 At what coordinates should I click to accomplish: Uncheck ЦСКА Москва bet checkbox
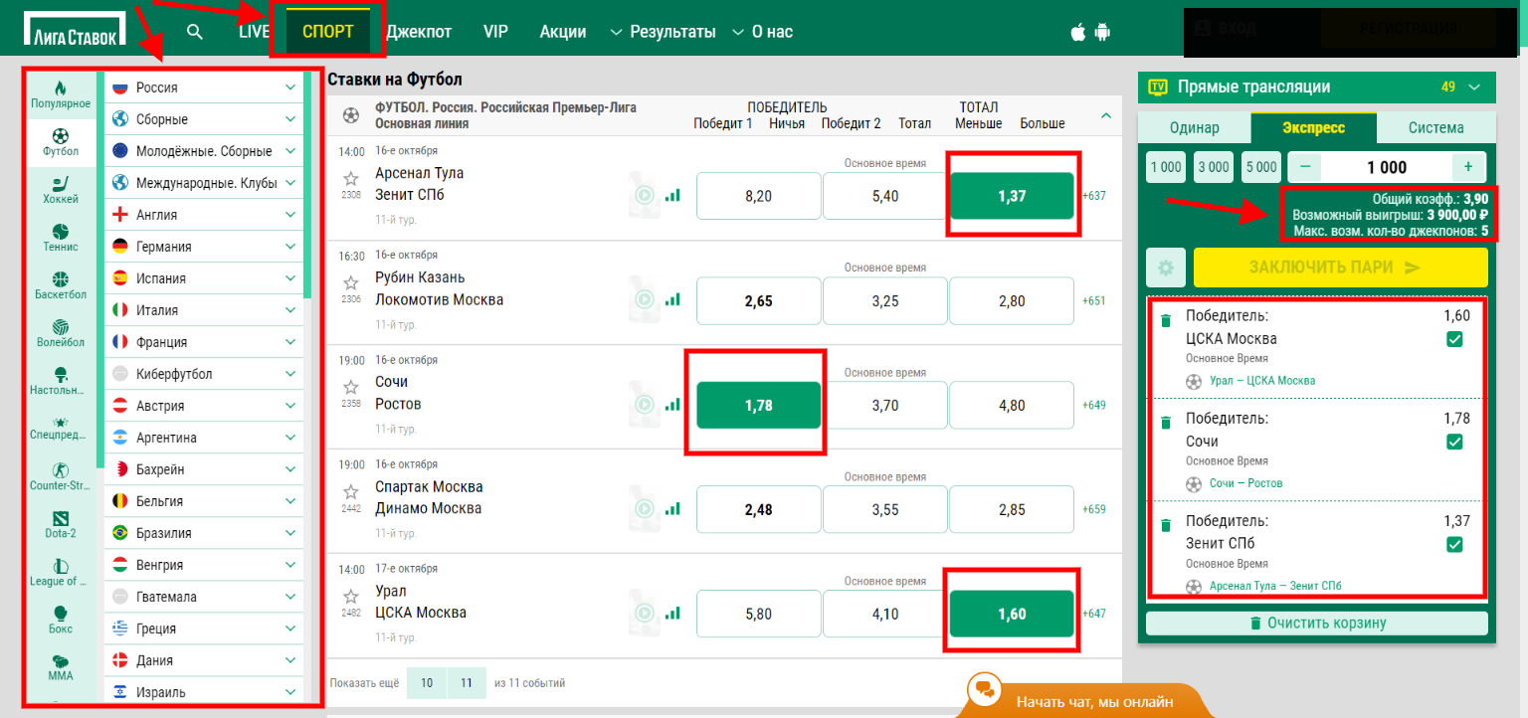coord(1454,339)
